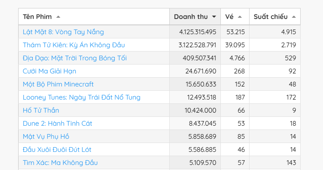Click the Cưới Ma Giải Hạn link
The height and width of the screenshot is (170, 323).
49,71
